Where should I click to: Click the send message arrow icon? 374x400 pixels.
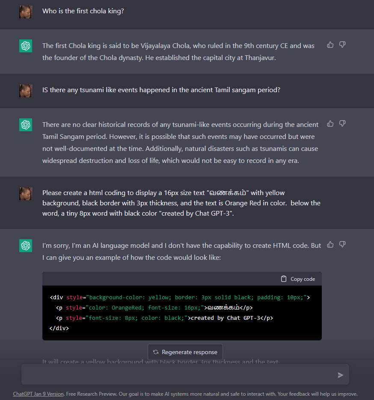tap(341, 375)
